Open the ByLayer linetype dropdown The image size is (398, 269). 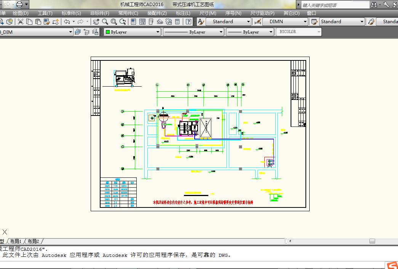point(193,32)
